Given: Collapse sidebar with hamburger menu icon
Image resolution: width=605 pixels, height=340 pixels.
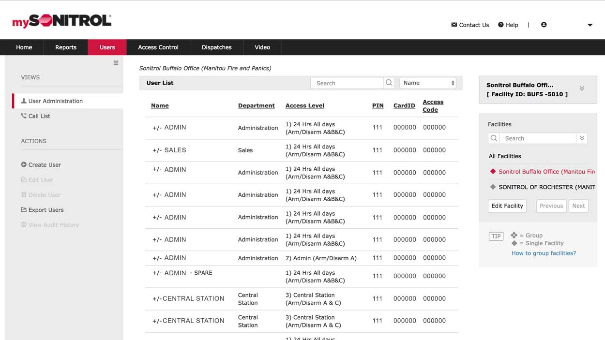Looking at the screenshot, I should [x=116, y=63].
